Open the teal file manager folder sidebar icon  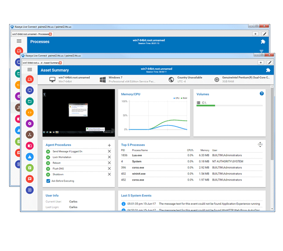30,101
